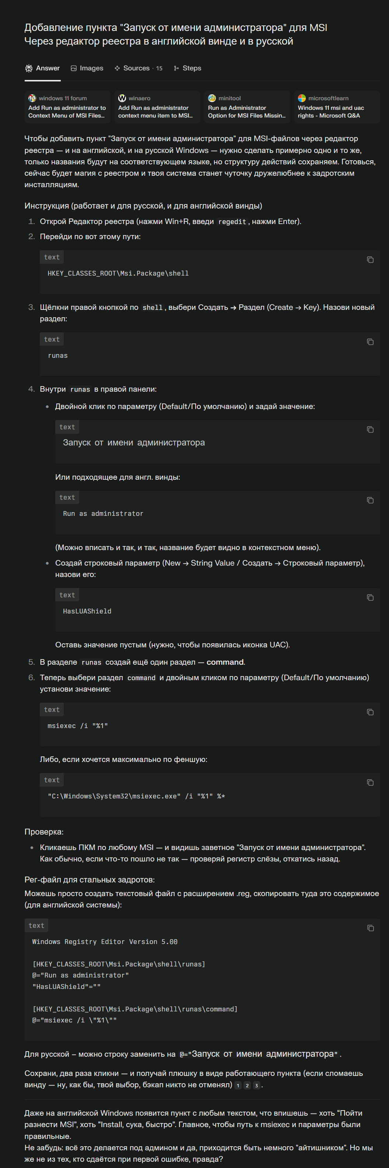
Task: Switch to the Images tab
Action: pos(87,68)
